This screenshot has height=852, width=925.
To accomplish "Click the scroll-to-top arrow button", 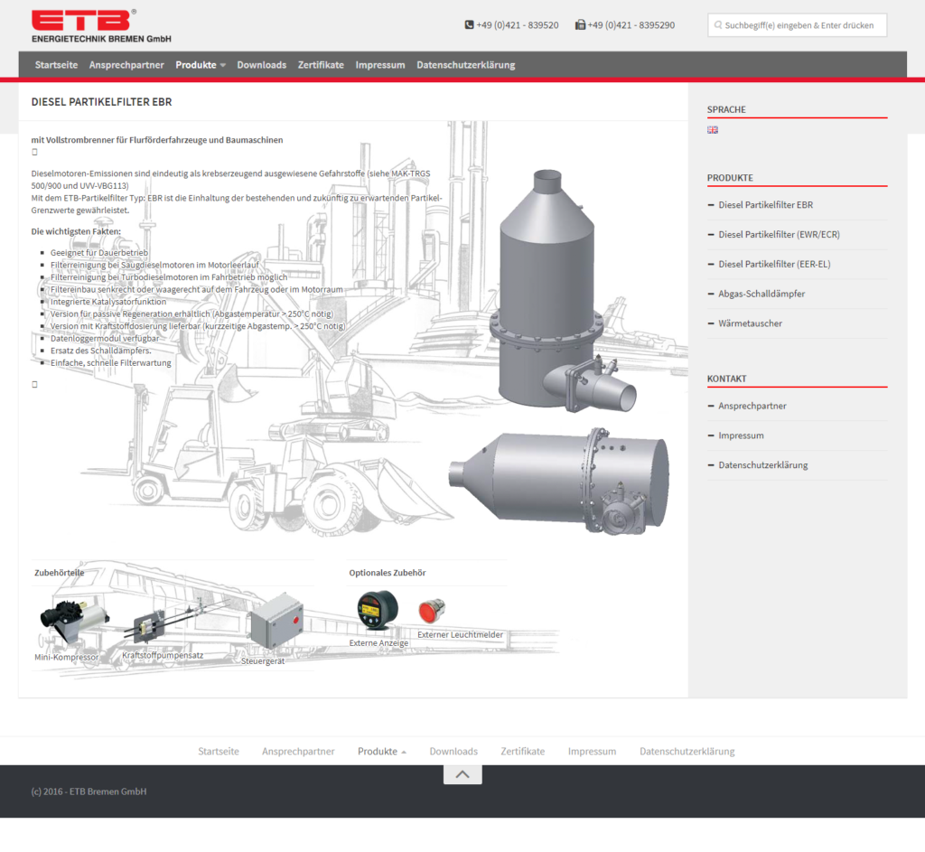I will tap(462, 774).
